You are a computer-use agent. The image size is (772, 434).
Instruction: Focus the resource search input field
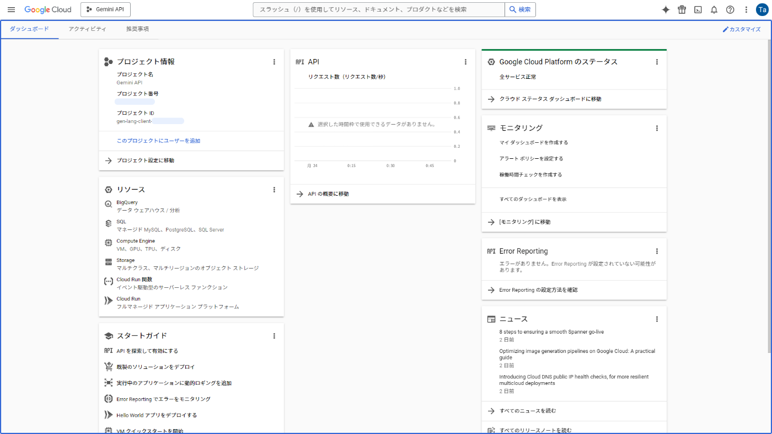pos(379,9)
